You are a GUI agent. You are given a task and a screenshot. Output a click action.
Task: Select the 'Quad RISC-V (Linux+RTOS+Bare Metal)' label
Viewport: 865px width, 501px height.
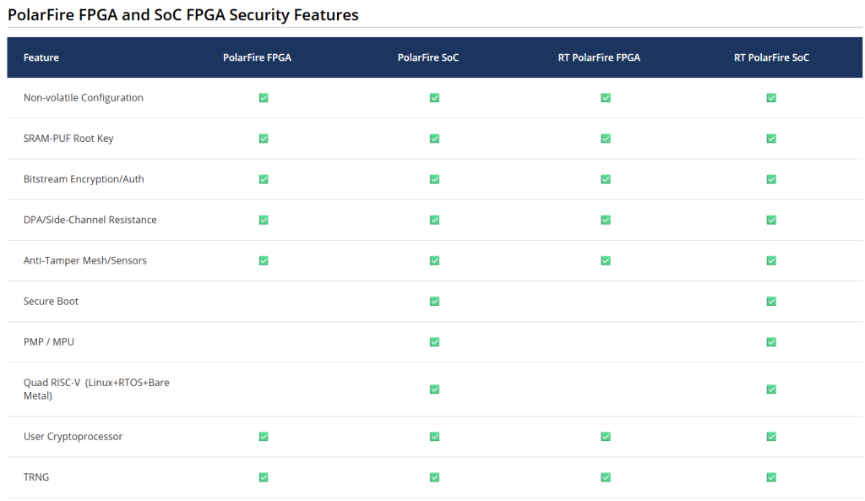click(96, 389)
